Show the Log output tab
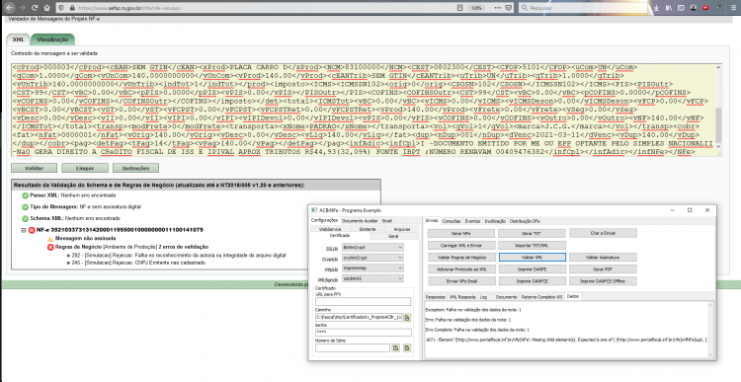The height and width of the screenshot is (382, 741). click(483, 297)
